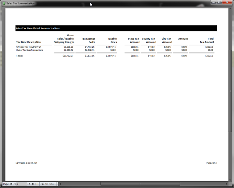
Task: Maximize the Sales Tax Summarization window
Action: click(219, 2)
